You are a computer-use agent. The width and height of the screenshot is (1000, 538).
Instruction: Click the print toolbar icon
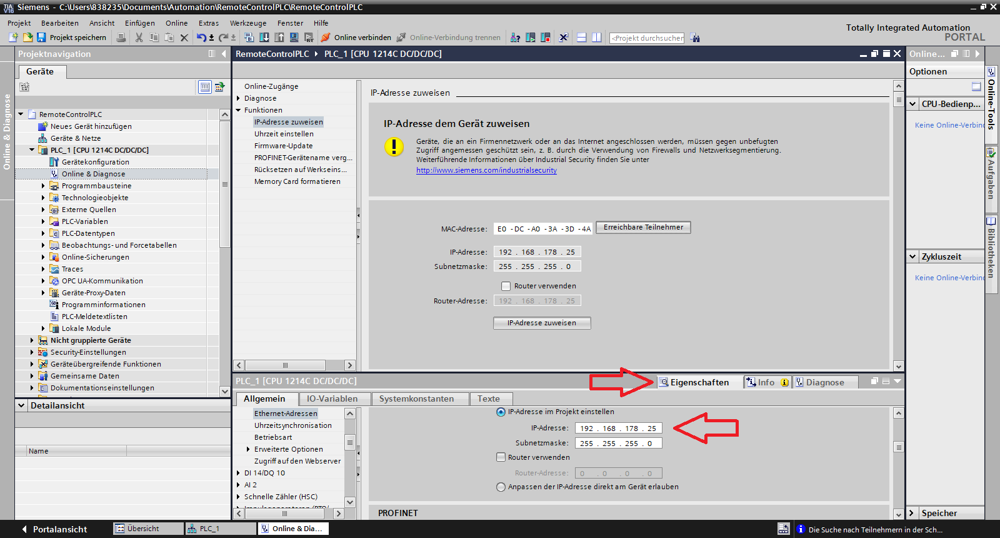(121, 38)
